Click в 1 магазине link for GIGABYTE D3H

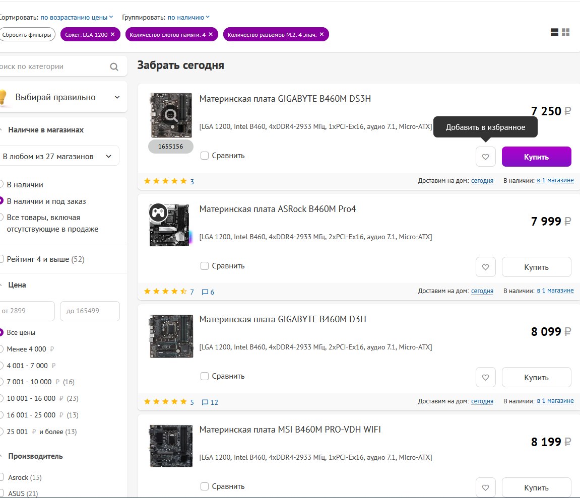(x=555, y=401)
